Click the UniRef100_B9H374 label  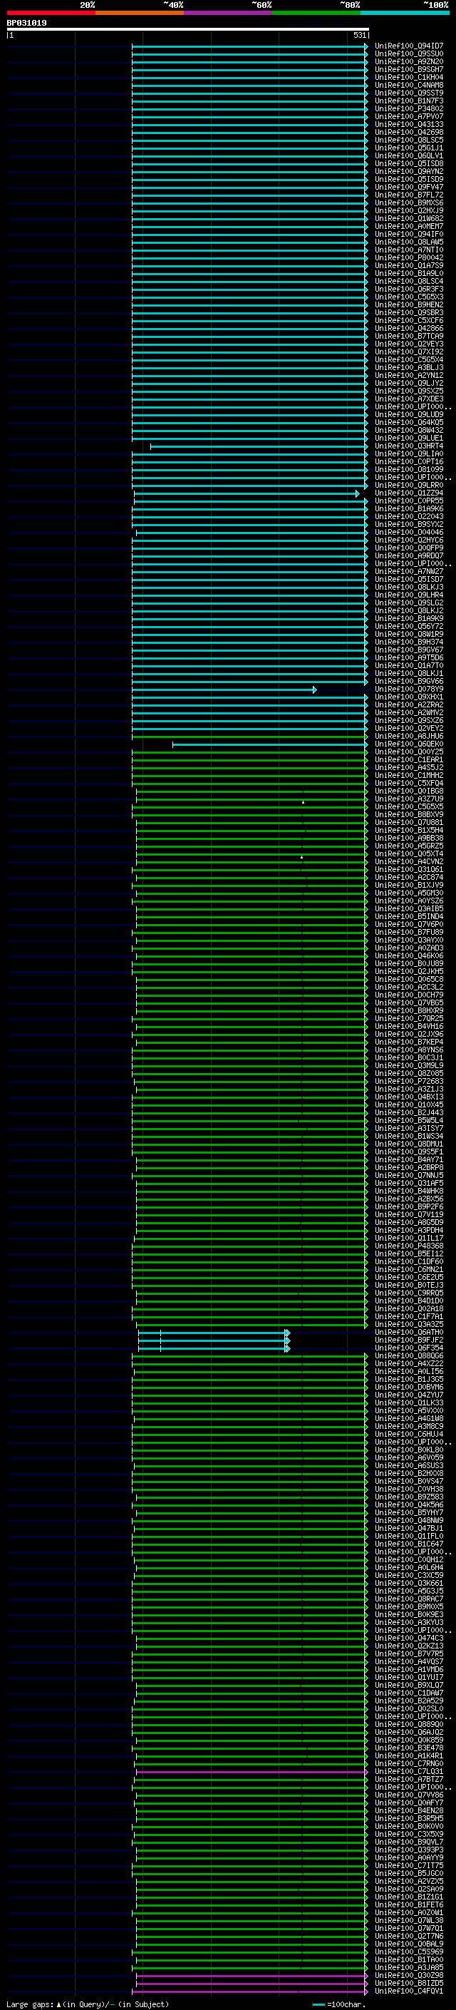coord(408,642)
